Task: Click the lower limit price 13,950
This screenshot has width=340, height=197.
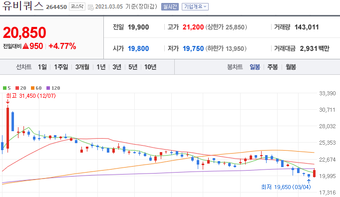Action: pyautogui.click(x=235, y=48)
